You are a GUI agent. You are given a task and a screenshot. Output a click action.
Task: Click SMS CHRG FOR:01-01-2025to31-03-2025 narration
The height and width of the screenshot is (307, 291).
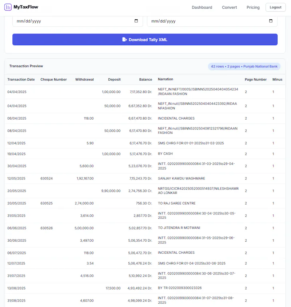[x=191, y=143]
